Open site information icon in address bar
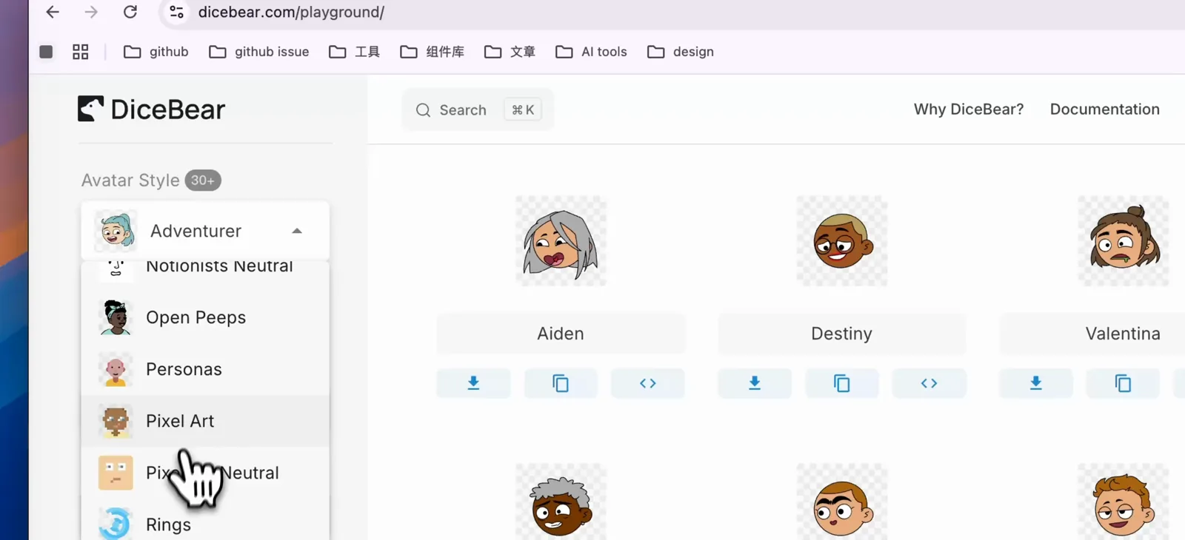1185x540 pixels. pos(176,12)
